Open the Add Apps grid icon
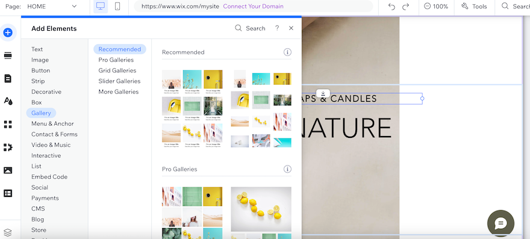The height and width of the screenshot is (239, 530). (8, 124)
